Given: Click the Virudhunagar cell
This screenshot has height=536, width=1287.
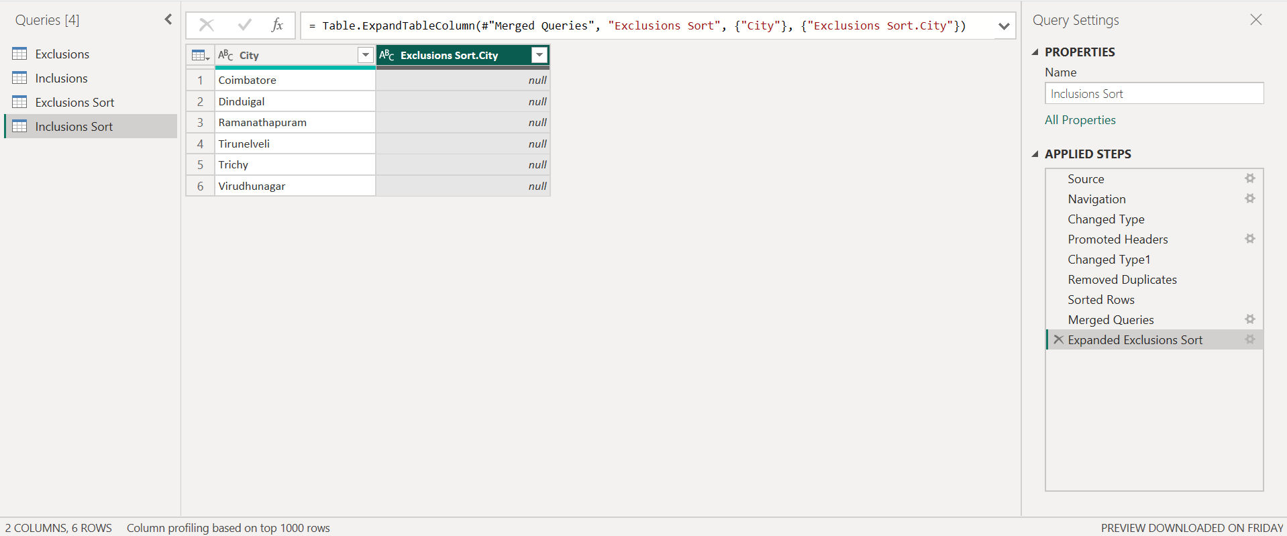Looking at the screenshot, I should (295, 186).
